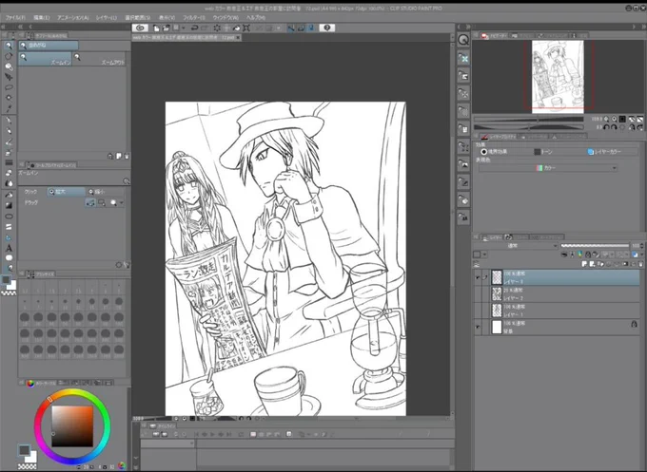The height and width of the screenshot is (472, 647).
Task: Select the Zoom magnifier tool in toolbar
Action: [9, 46]
